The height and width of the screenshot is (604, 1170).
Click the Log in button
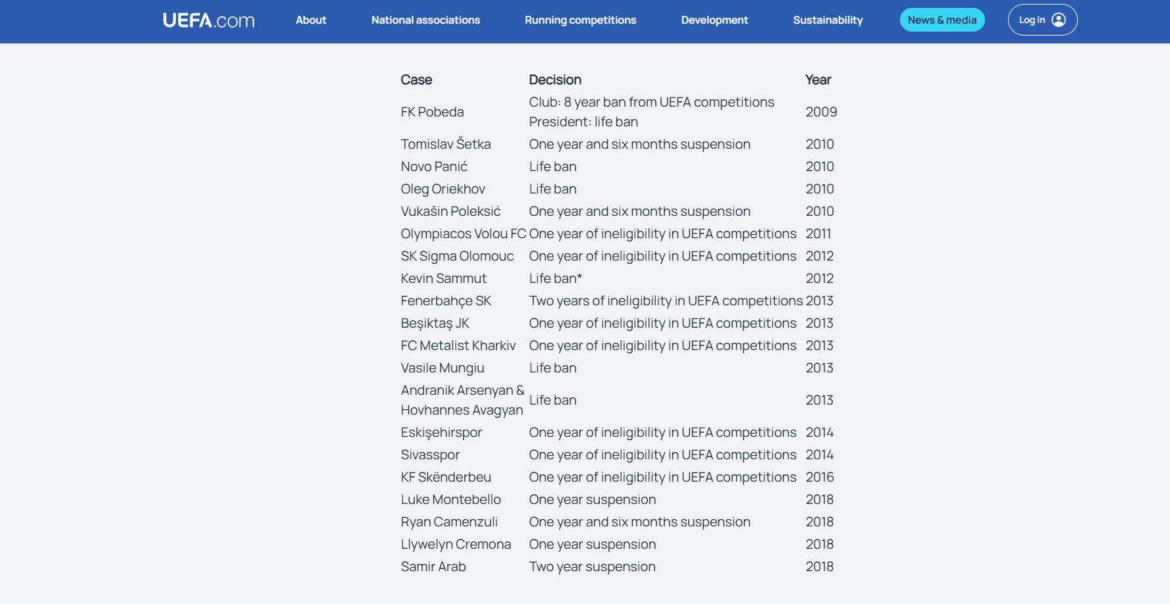coord(1042,20)
